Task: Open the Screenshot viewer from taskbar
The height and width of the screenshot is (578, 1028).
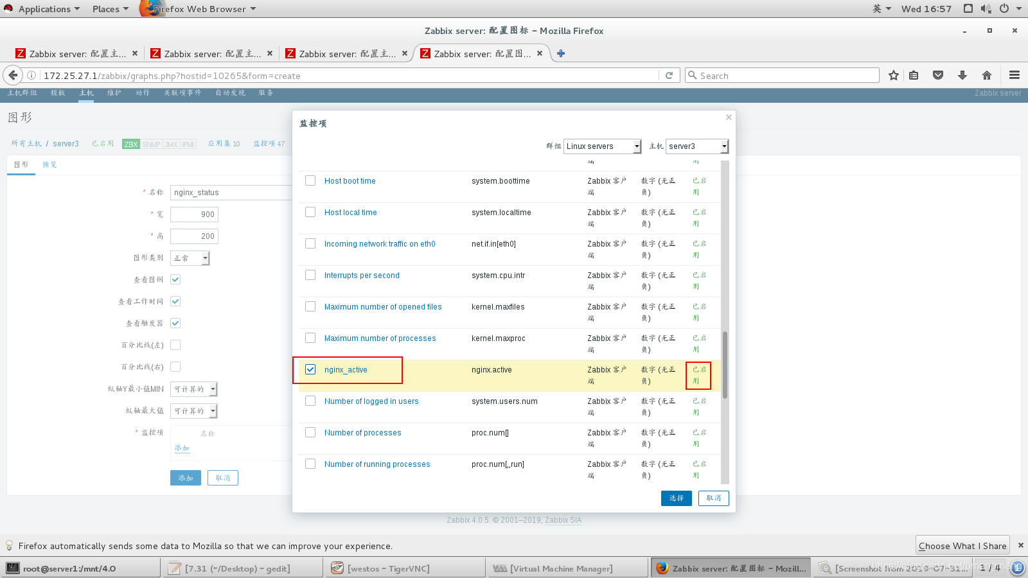Action: tap(893, 568)
